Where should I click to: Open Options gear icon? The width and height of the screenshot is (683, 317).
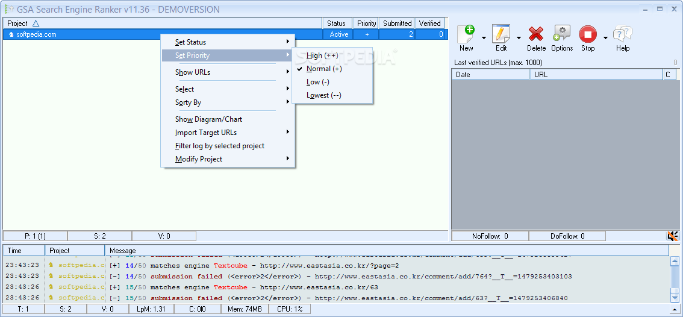tap(562, 34)
